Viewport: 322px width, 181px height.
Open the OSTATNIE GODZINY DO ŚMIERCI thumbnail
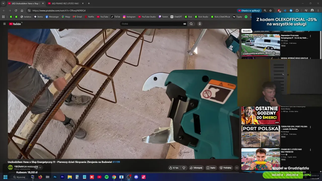pos(261,115)
